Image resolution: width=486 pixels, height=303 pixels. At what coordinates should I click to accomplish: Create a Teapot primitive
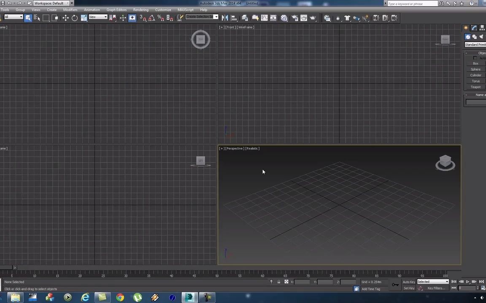point(475,87)
